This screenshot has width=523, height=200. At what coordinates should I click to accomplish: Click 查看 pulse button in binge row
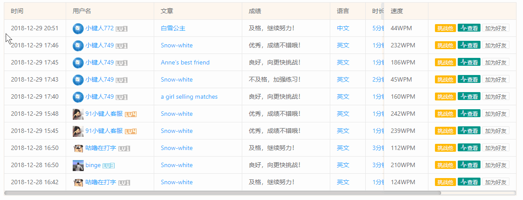pos(469,165)
